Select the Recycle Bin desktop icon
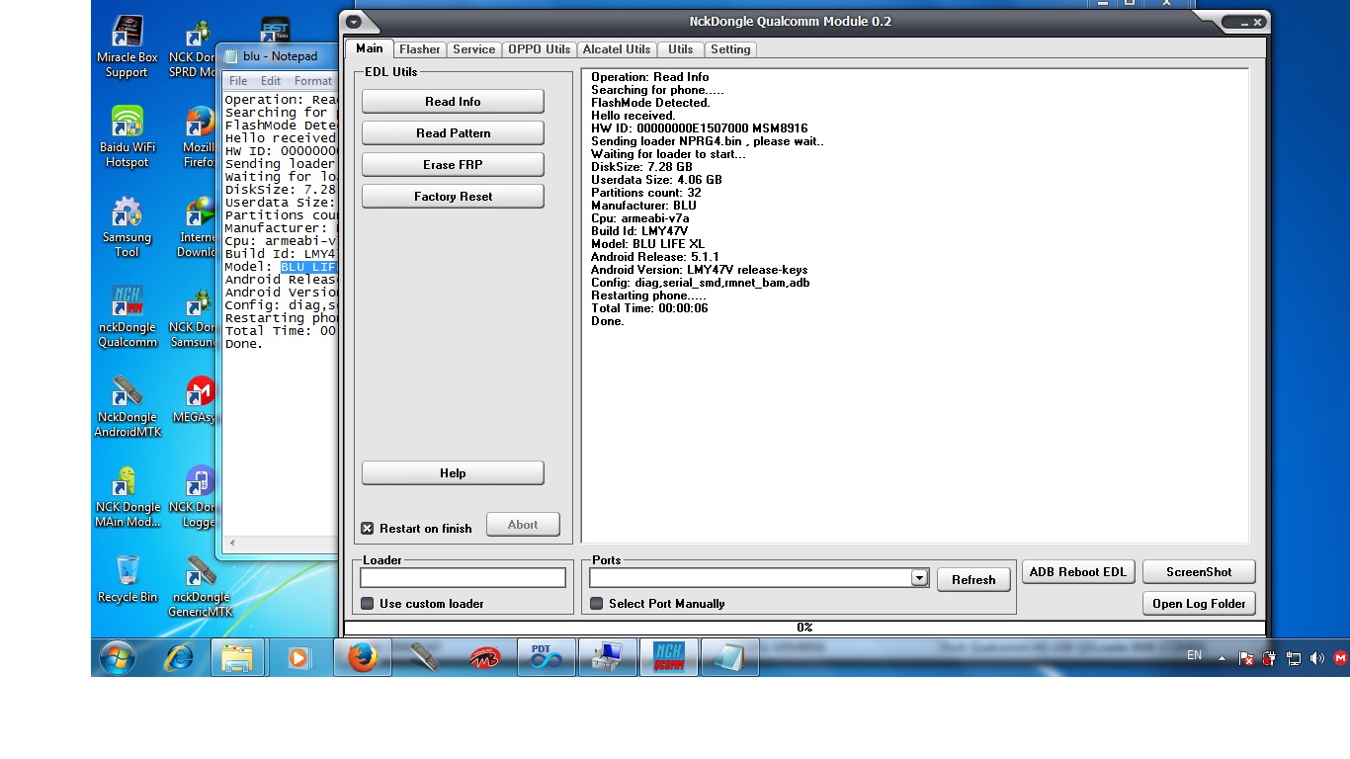The width and height of the screenshot is (1350, 759). pos(127,579)
